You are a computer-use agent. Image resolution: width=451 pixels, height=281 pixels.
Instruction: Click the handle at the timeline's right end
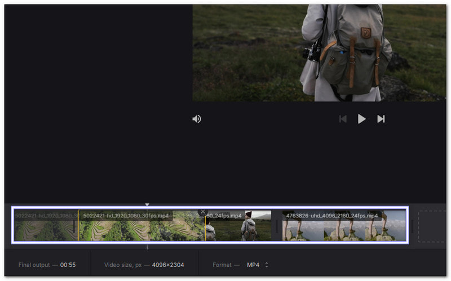click(412, 226)
